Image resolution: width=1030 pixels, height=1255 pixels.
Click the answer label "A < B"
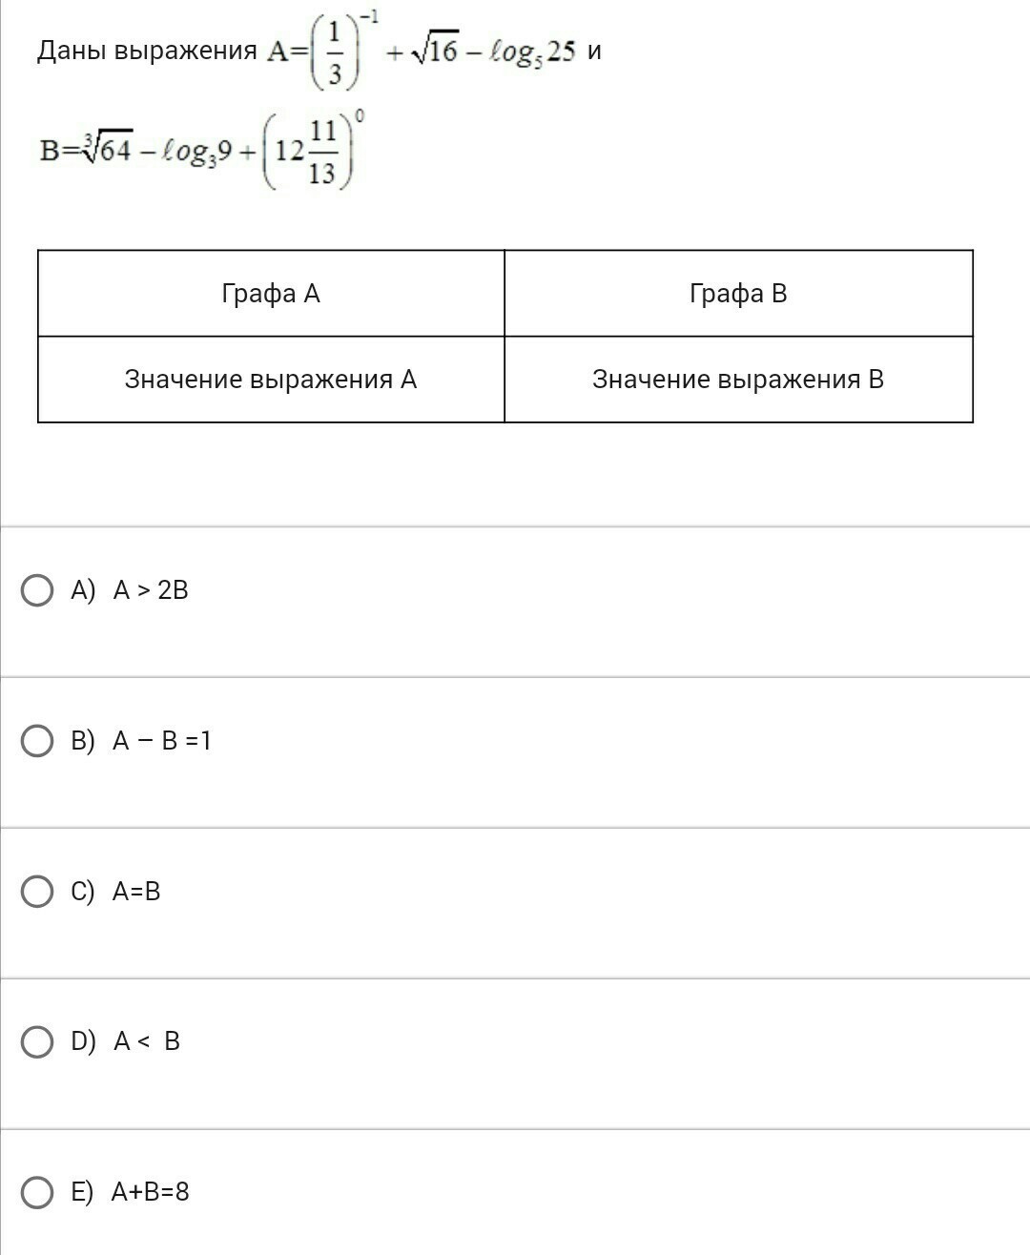click(147, 1041)
